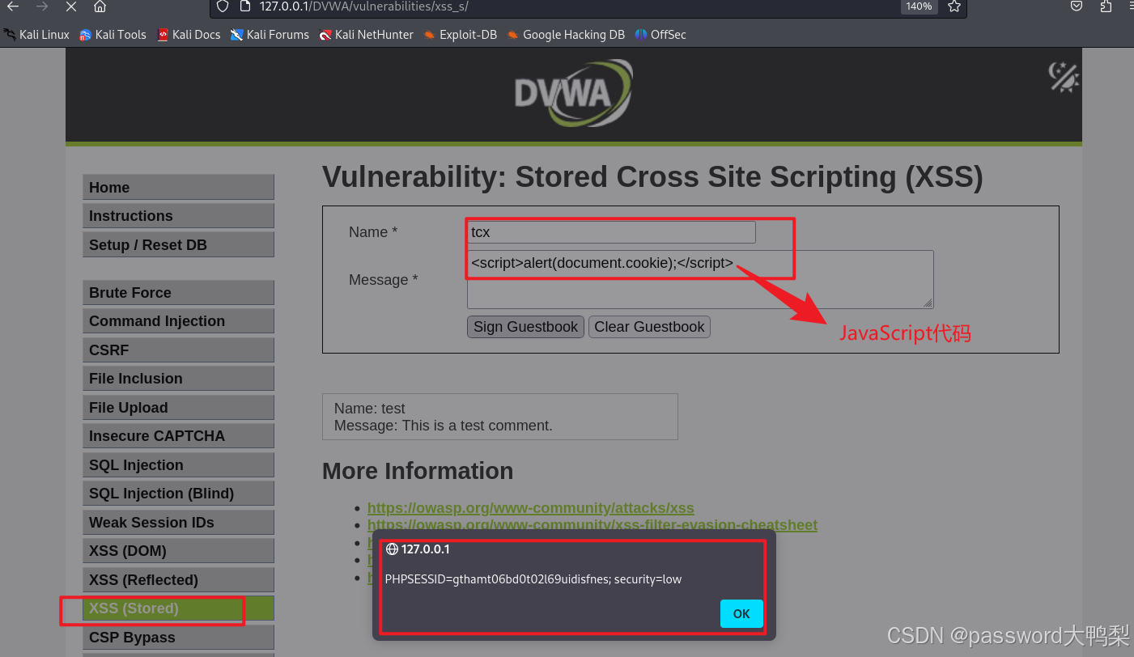Viewport: 1134px width, 657px height.
Task: Open the SQL Injection menu item
Action: pos(178,464)
